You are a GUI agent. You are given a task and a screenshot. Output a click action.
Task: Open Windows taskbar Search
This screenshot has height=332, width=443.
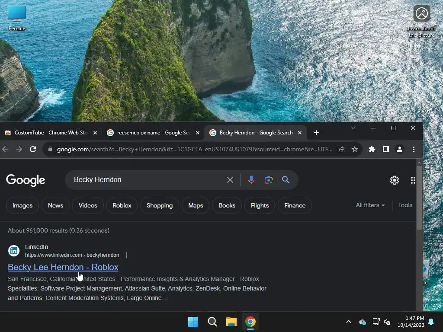coord(212,322)
